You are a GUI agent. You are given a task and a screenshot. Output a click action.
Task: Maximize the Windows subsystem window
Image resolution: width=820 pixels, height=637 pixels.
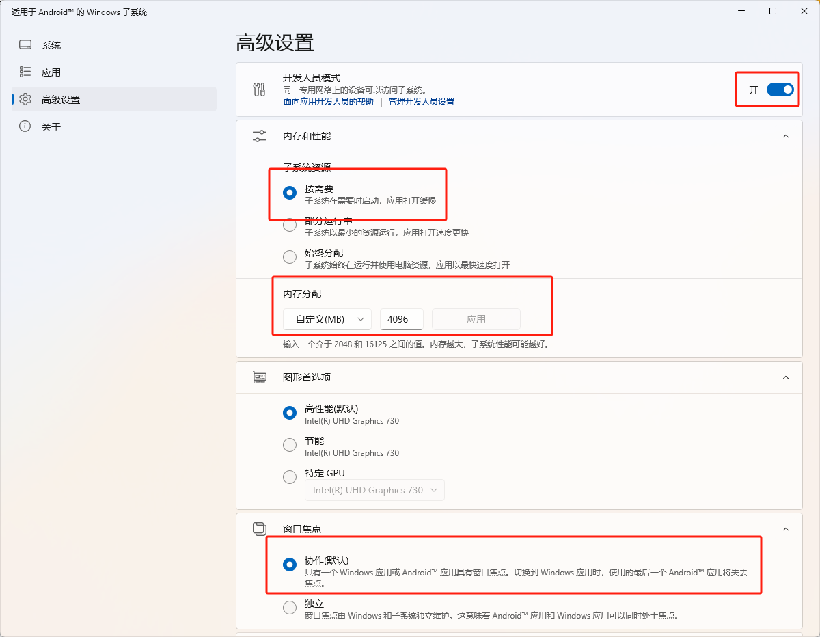pyautogui.click(x=773, y=11)
